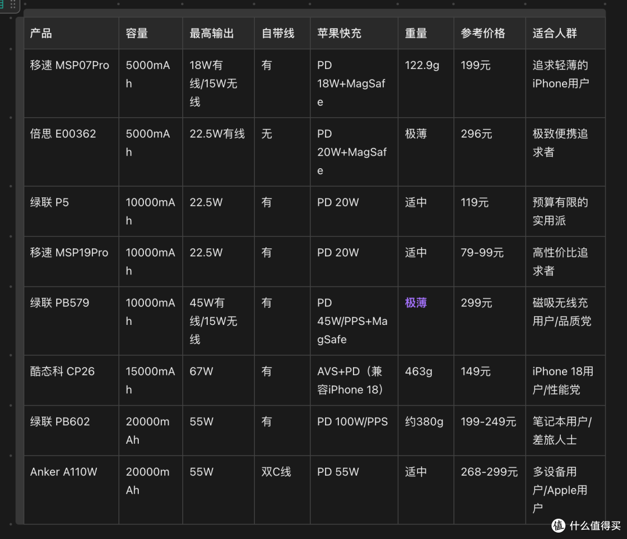Click the 酷态科 CP26 product cell

point(71,381)
